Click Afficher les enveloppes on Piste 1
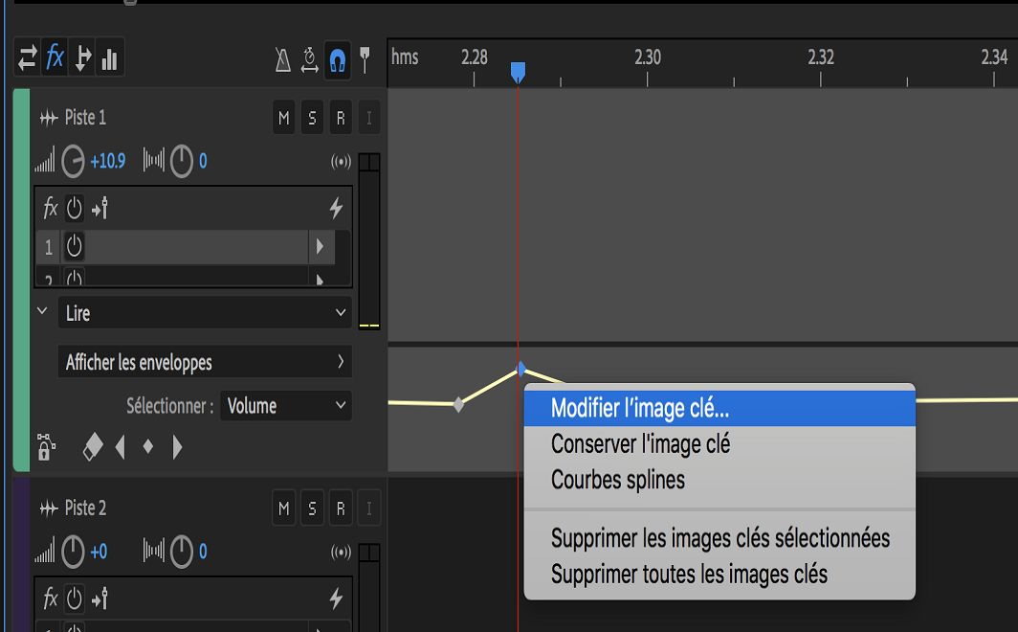Image resolution: width=1018 pixels, height=632 pixels. tap(204, 362)
